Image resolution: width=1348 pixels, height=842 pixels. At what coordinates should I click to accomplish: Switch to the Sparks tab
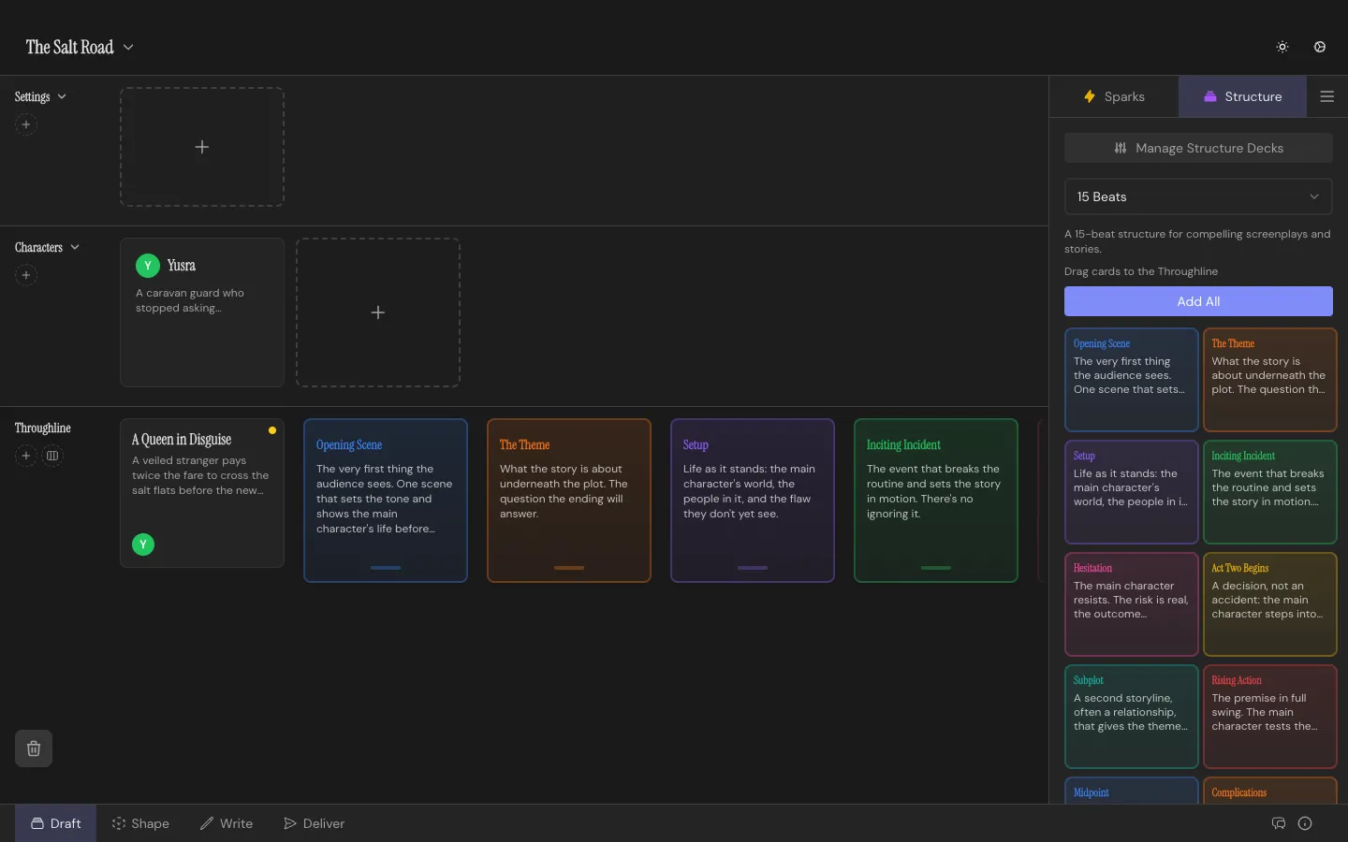pos(1114,96)
